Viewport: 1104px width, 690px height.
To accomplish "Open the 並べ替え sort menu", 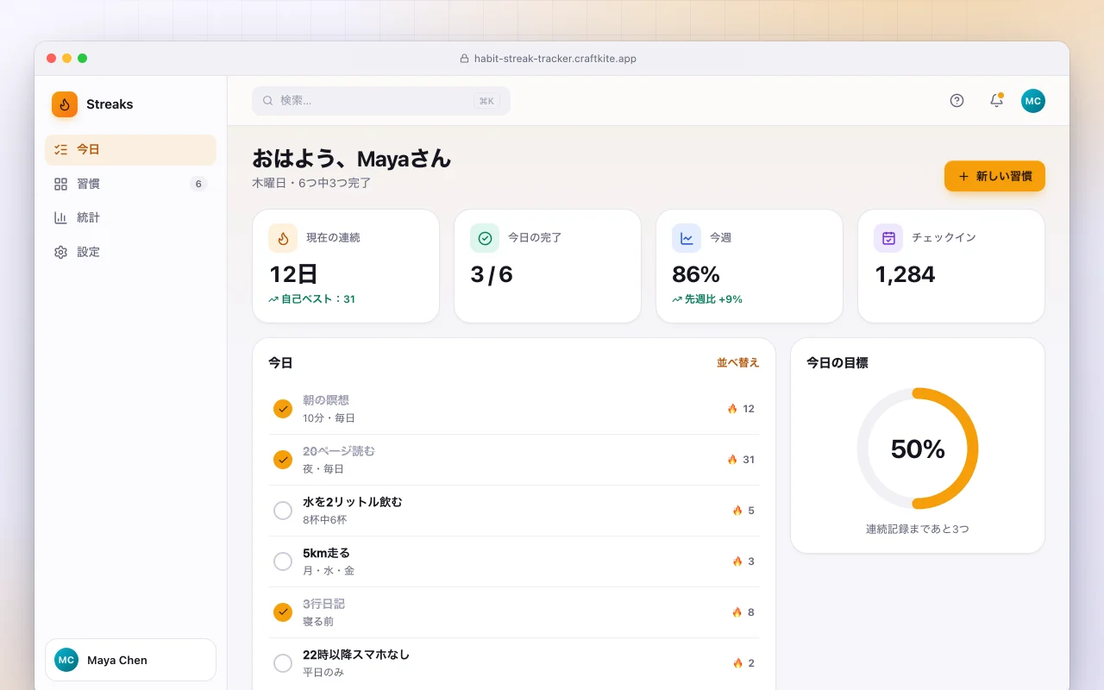I will click(738, 363).
